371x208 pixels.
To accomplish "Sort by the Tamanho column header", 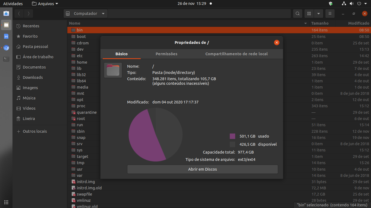I will coord(322,23).
